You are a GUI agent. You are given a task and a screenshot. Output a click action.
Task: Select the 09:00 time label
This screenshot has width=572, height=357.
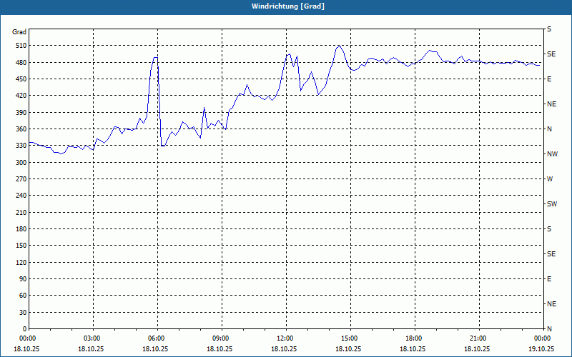pyautogui.click(x=222, y=338)
